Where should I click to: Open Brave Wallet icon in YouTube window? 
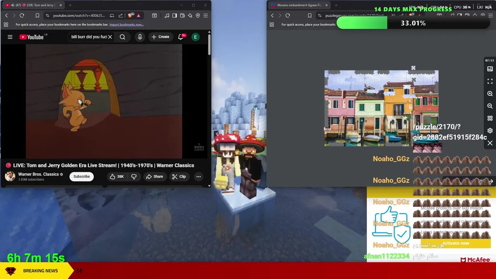182,15
